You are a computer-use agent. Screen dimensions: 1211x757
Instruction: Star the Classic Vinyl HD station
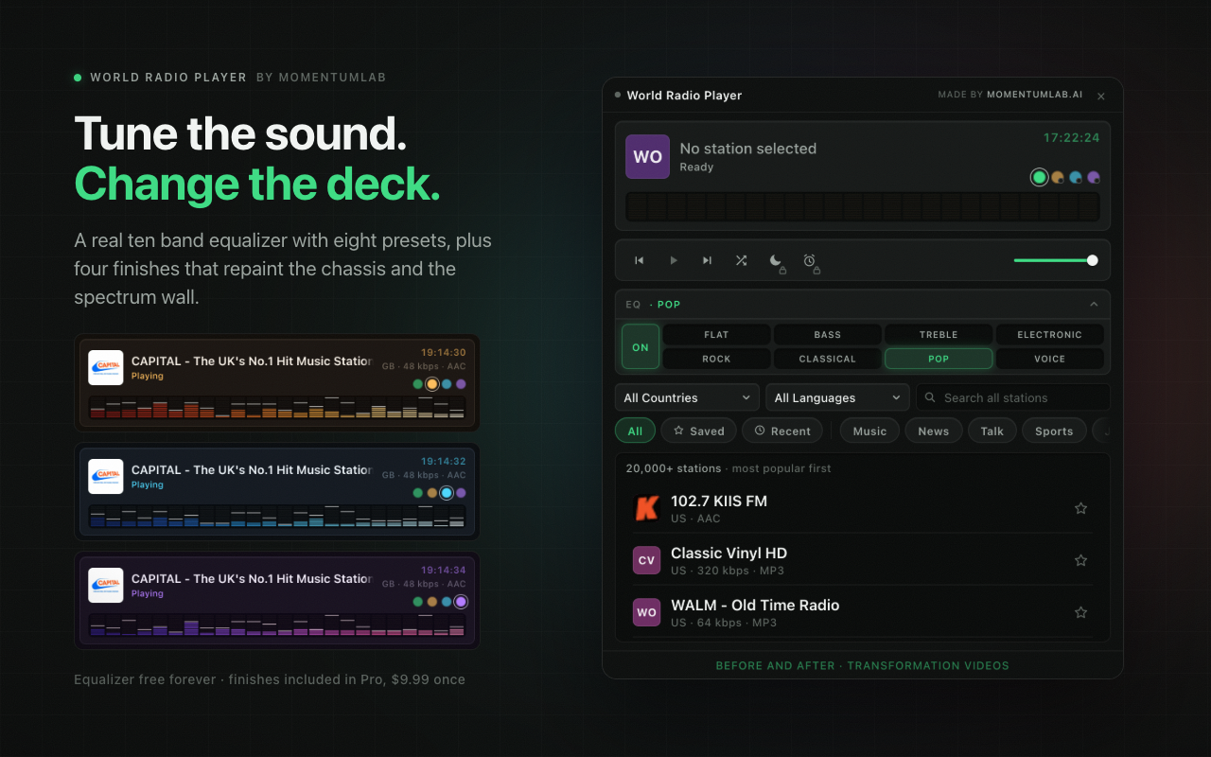[x=1080, y=560]
